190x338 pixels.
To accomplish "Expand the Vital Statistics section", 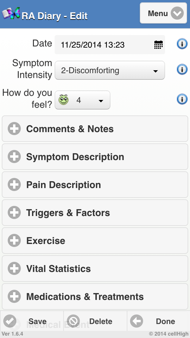I will tap(95, 269).
